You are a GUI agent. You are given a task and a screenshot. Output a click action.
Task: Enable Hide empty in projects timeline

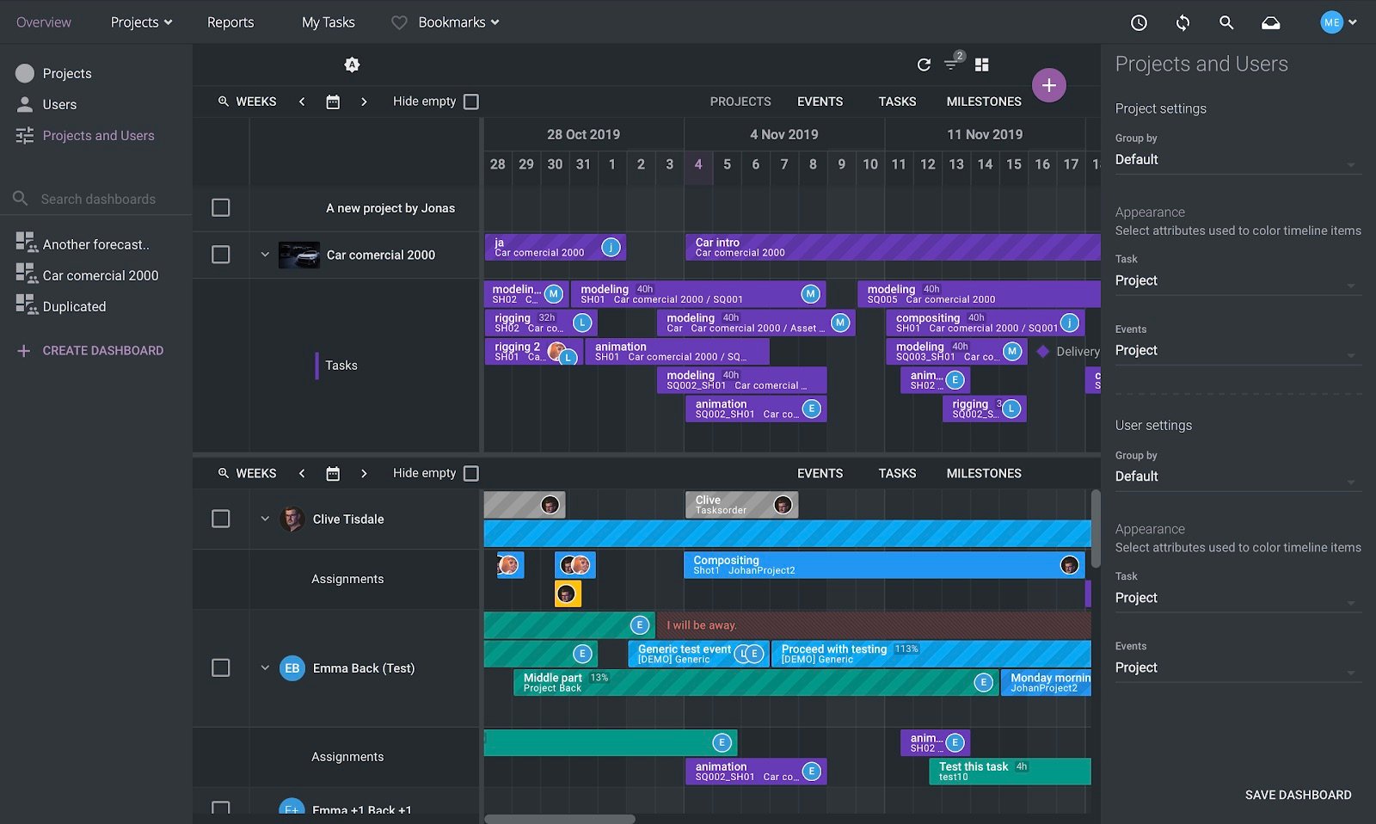point(471,101)
